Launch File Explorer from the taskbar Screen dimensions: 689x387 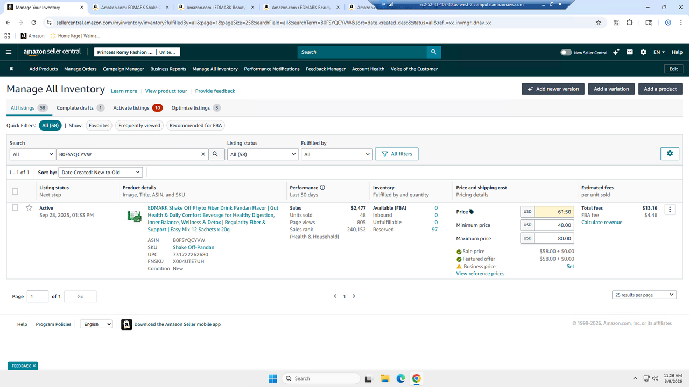(x=384, y=378)
